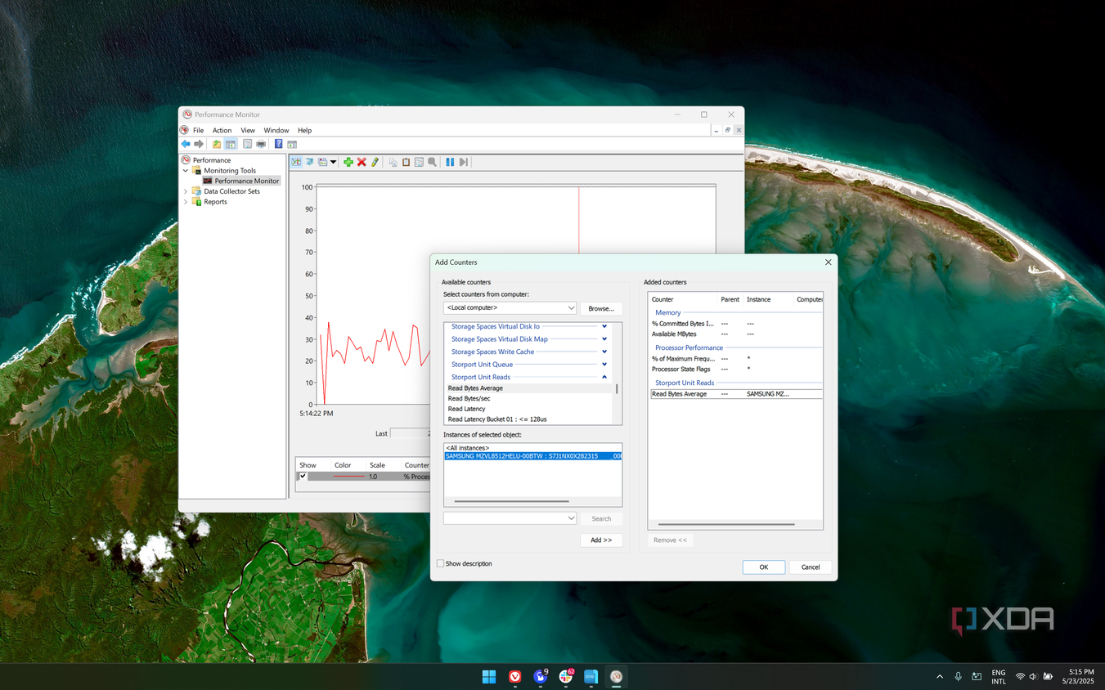This screenshot has height=690, width=1105.
Task: Click the View Current Activity graph icon
Action: (296, 162)
